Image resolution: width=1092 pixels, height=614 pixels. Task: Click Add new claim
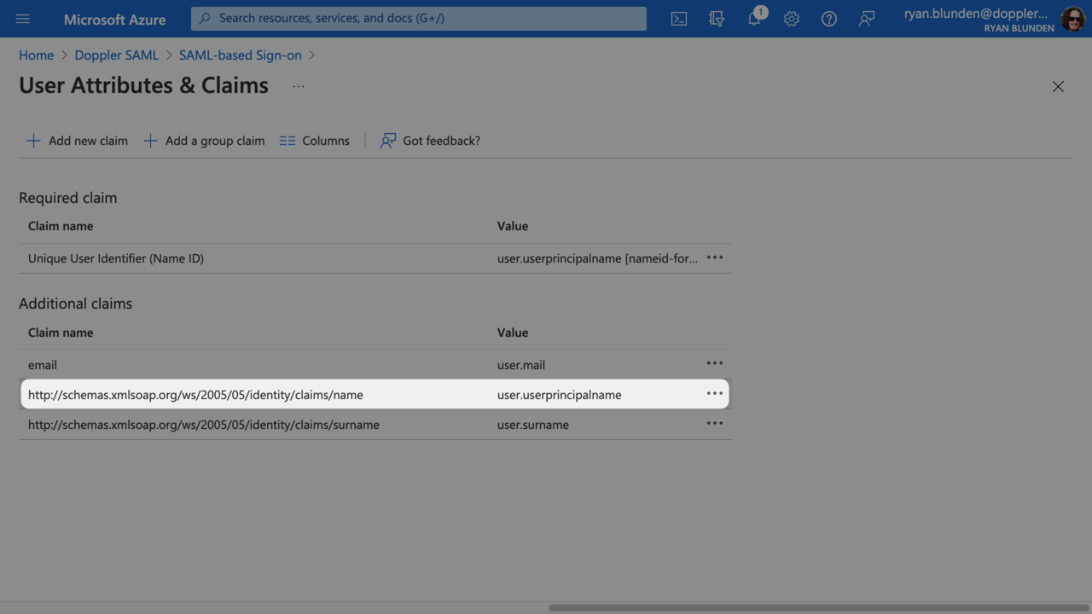(77, 141)
